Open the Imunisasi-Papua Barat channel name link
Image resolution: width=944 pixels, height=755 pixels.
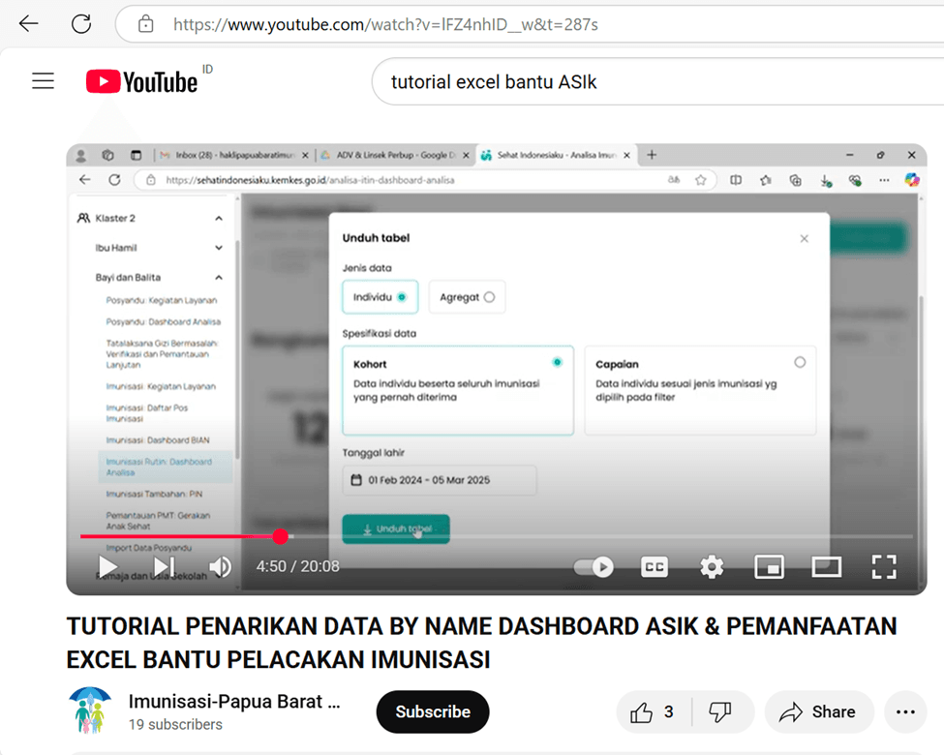pos(234,702)
